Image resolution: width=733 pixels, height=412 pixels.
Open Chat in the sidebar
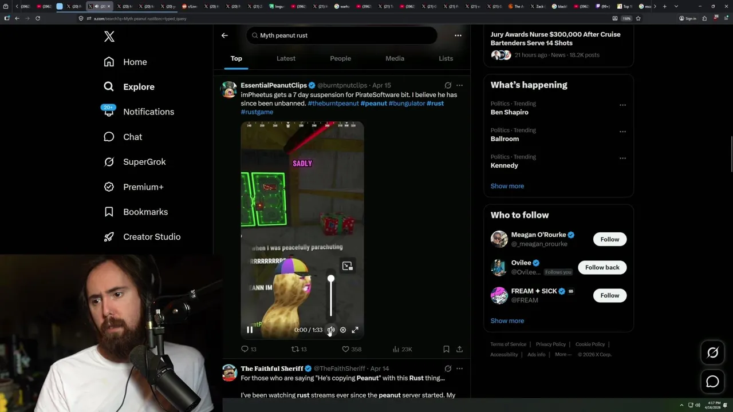pyautogui.click(x=123, y=137)
